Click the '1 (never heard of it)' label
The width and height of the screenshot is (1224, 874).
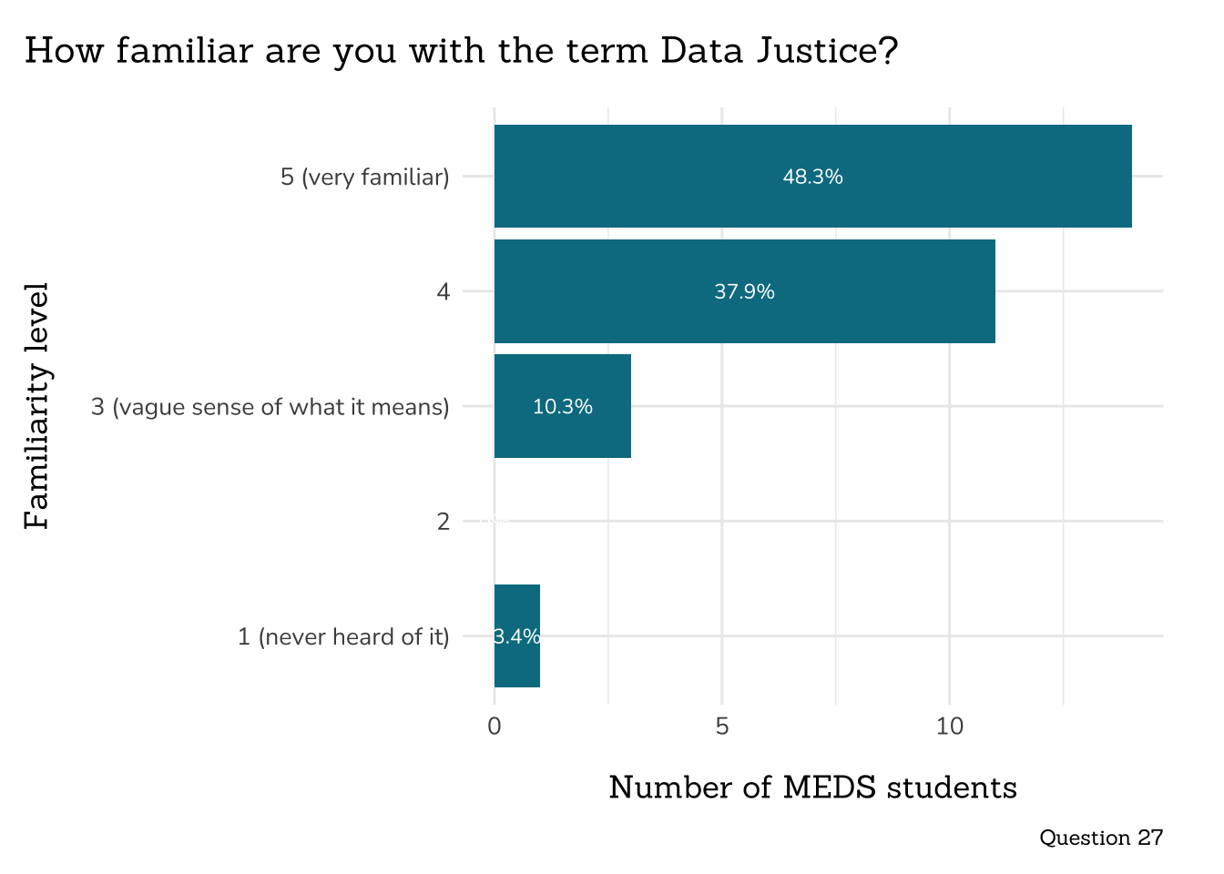(x=343, y=636)
